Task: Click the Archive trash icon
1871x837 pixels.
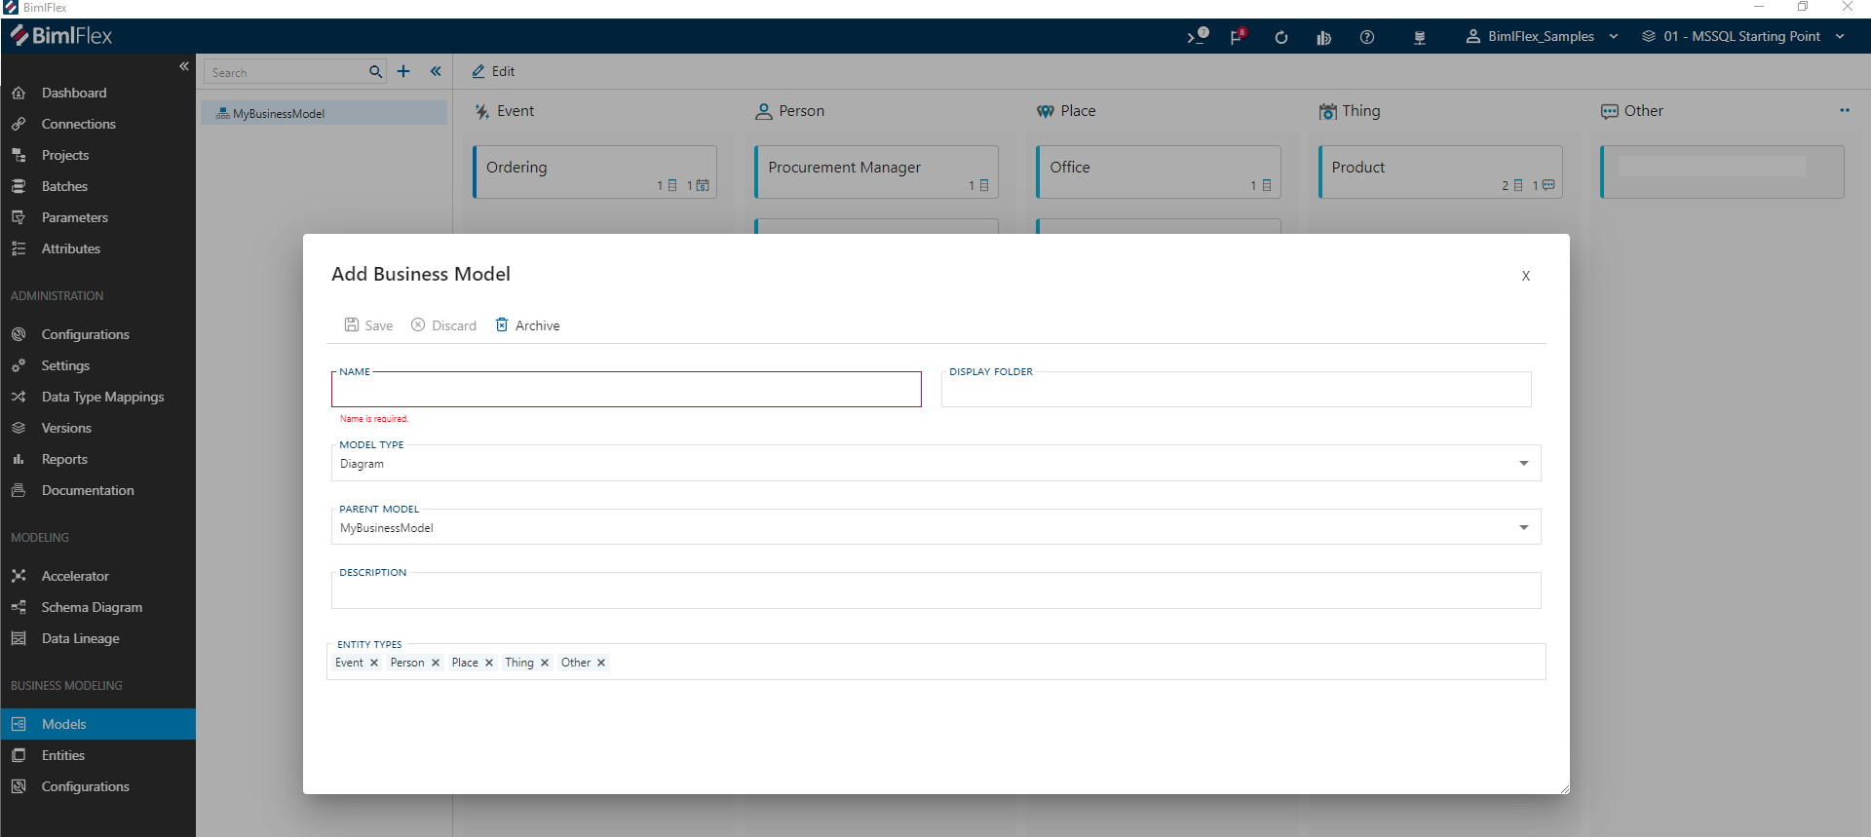Action: tap(502, 325)
